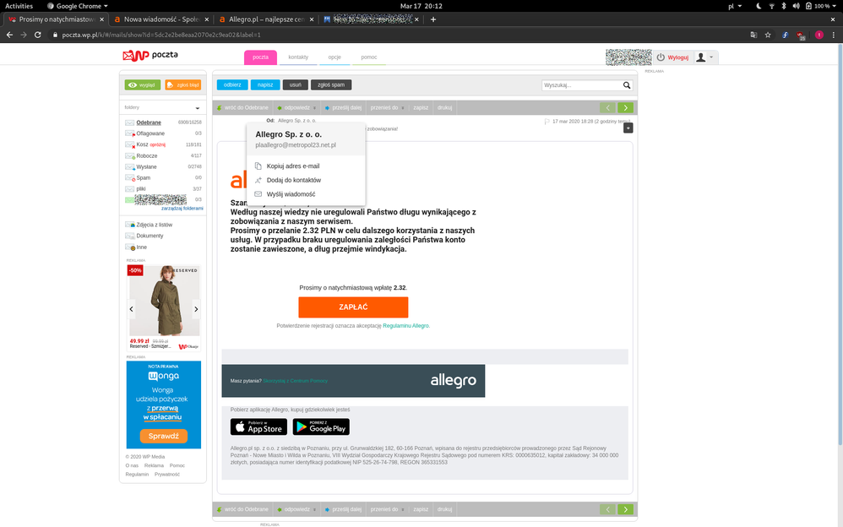Expand the foldery dropdown arrow

tap(197, 108)
